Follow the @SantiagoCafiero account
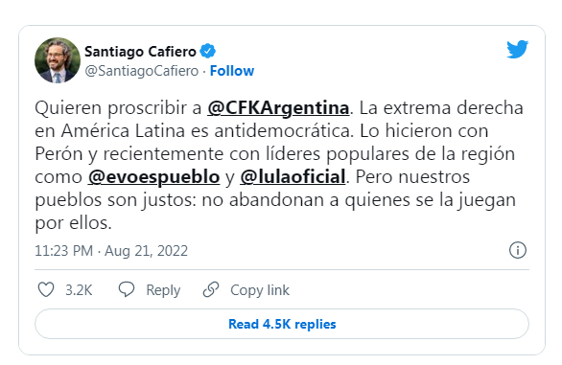The height and width of the screenshot is (365, 562). (232, 71)
